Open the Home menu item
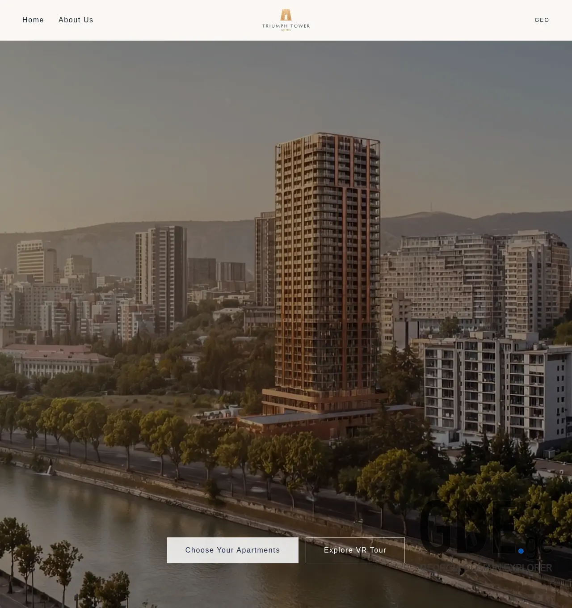Viewport: 572px width, 608px height. click(x=33, y=20)
